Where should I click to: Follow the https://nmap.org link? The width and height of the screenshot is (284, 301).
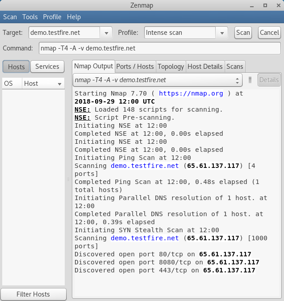191,93
